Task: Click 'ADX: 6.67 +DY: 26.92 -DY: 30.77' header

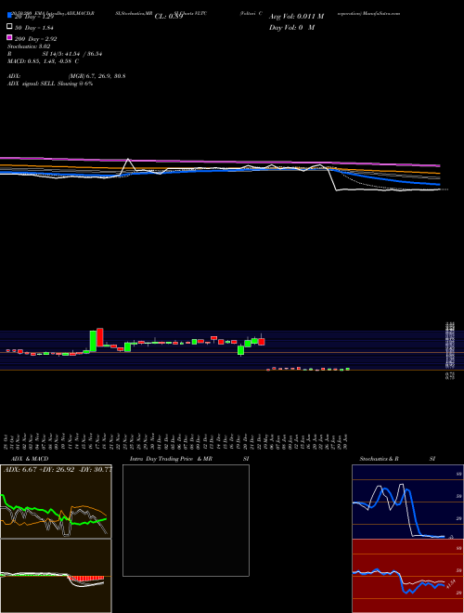Action: pyautogui.click(x=58, y=469)
